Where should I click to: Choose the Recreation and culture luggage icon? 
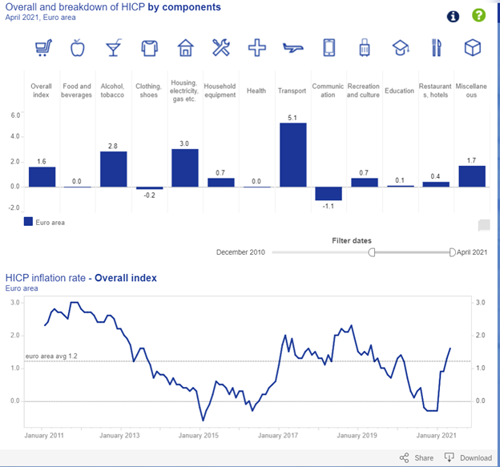coord(365,49)
